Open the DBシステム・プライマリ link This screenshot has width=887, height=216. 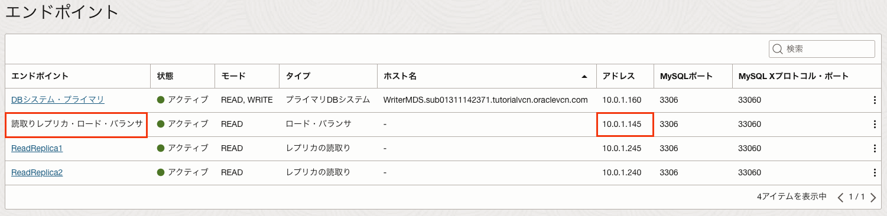tap(58, 100)
